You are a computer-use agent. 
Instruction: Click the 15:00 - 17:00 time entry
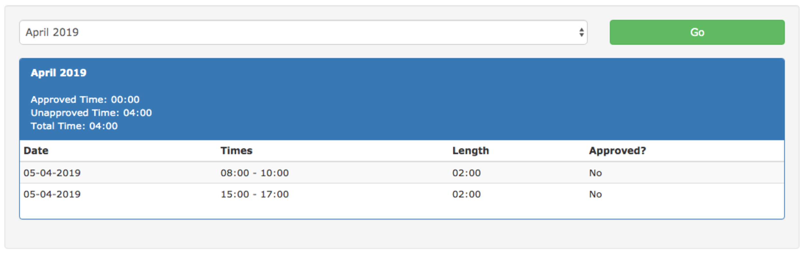(x=255, y=194)
